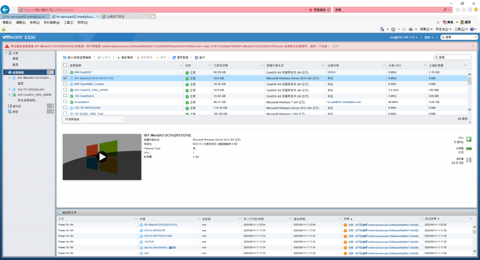Viewport: 480px width, 260px height.
Task: Open the 檢視(V) menu
Action: click(x=35, y=22)
